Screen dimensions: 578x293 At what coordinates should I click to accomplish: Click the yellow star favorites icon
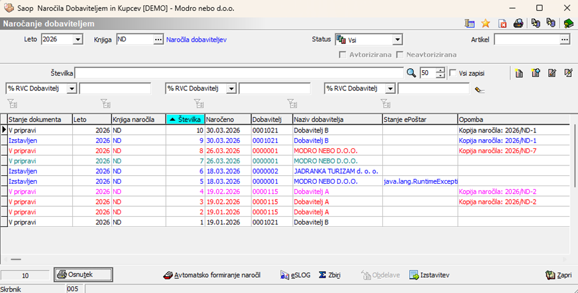[486, 24]
